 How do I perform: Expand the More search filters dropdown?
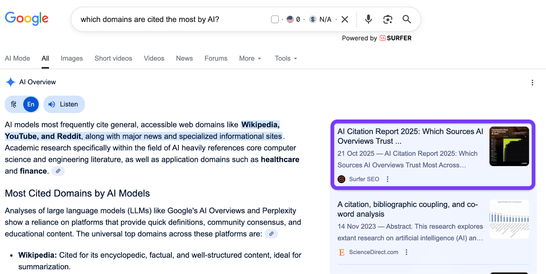[x=250, y=59]
